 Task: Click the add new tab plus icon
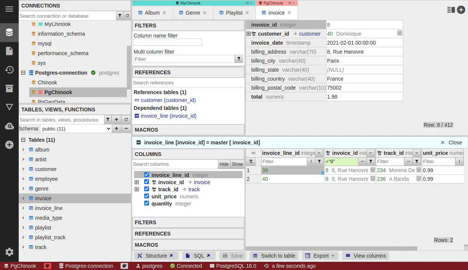tap(461, 10)
